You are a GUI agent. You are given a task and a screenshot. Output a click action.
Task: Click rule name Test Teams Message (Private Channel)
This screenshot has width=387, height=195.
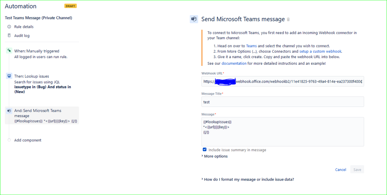(38, 18)
